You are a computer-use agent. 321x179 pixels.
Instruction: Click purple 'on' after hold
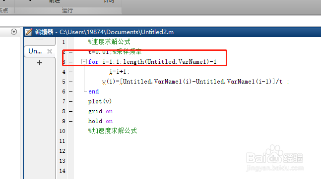(x=109, y=121)
